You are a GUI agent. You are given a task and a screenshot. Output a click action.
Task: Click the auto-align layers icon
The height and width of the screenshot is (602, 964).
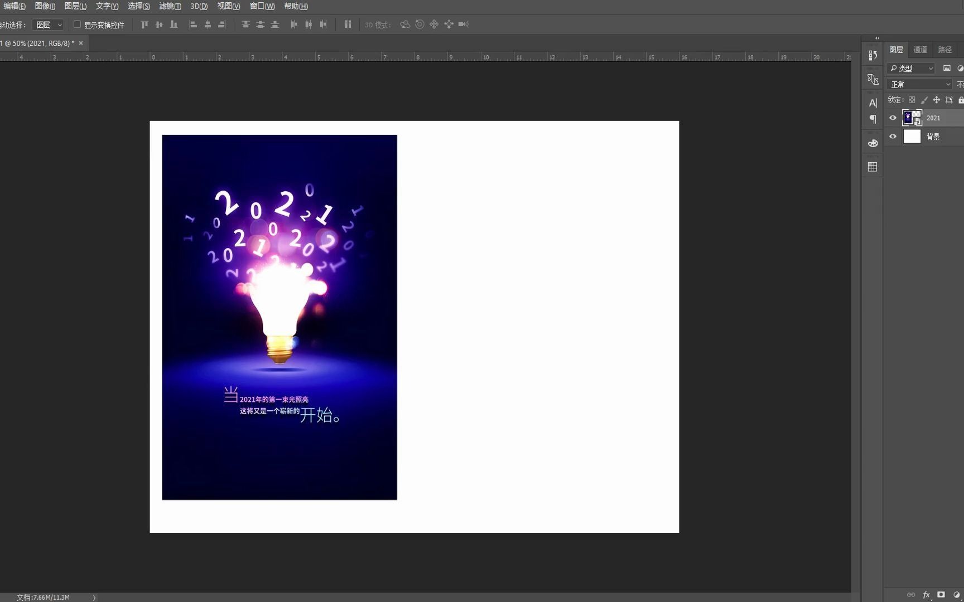tap(348, 25)
